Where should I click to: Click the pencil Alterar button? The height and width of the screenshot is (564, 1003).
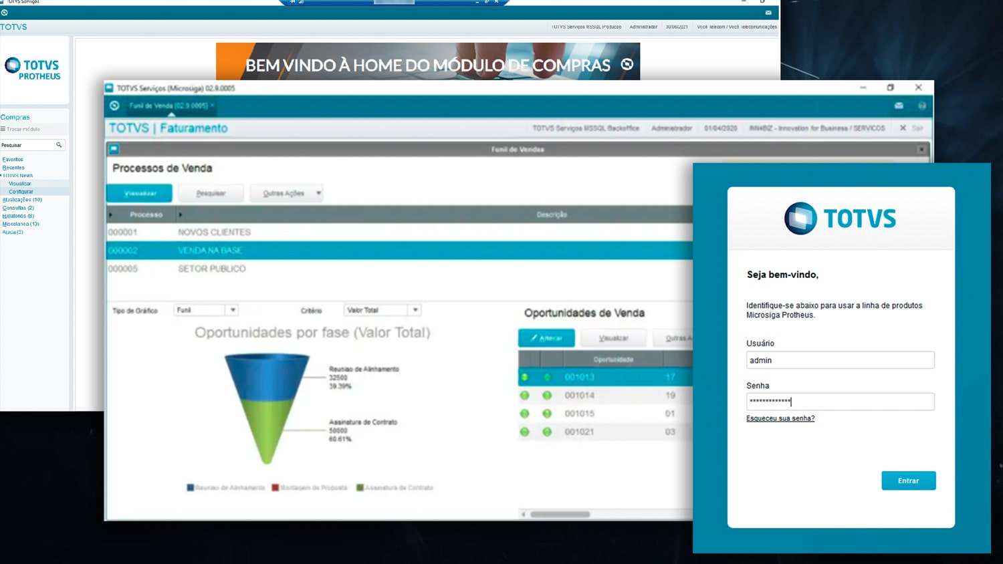546,338
